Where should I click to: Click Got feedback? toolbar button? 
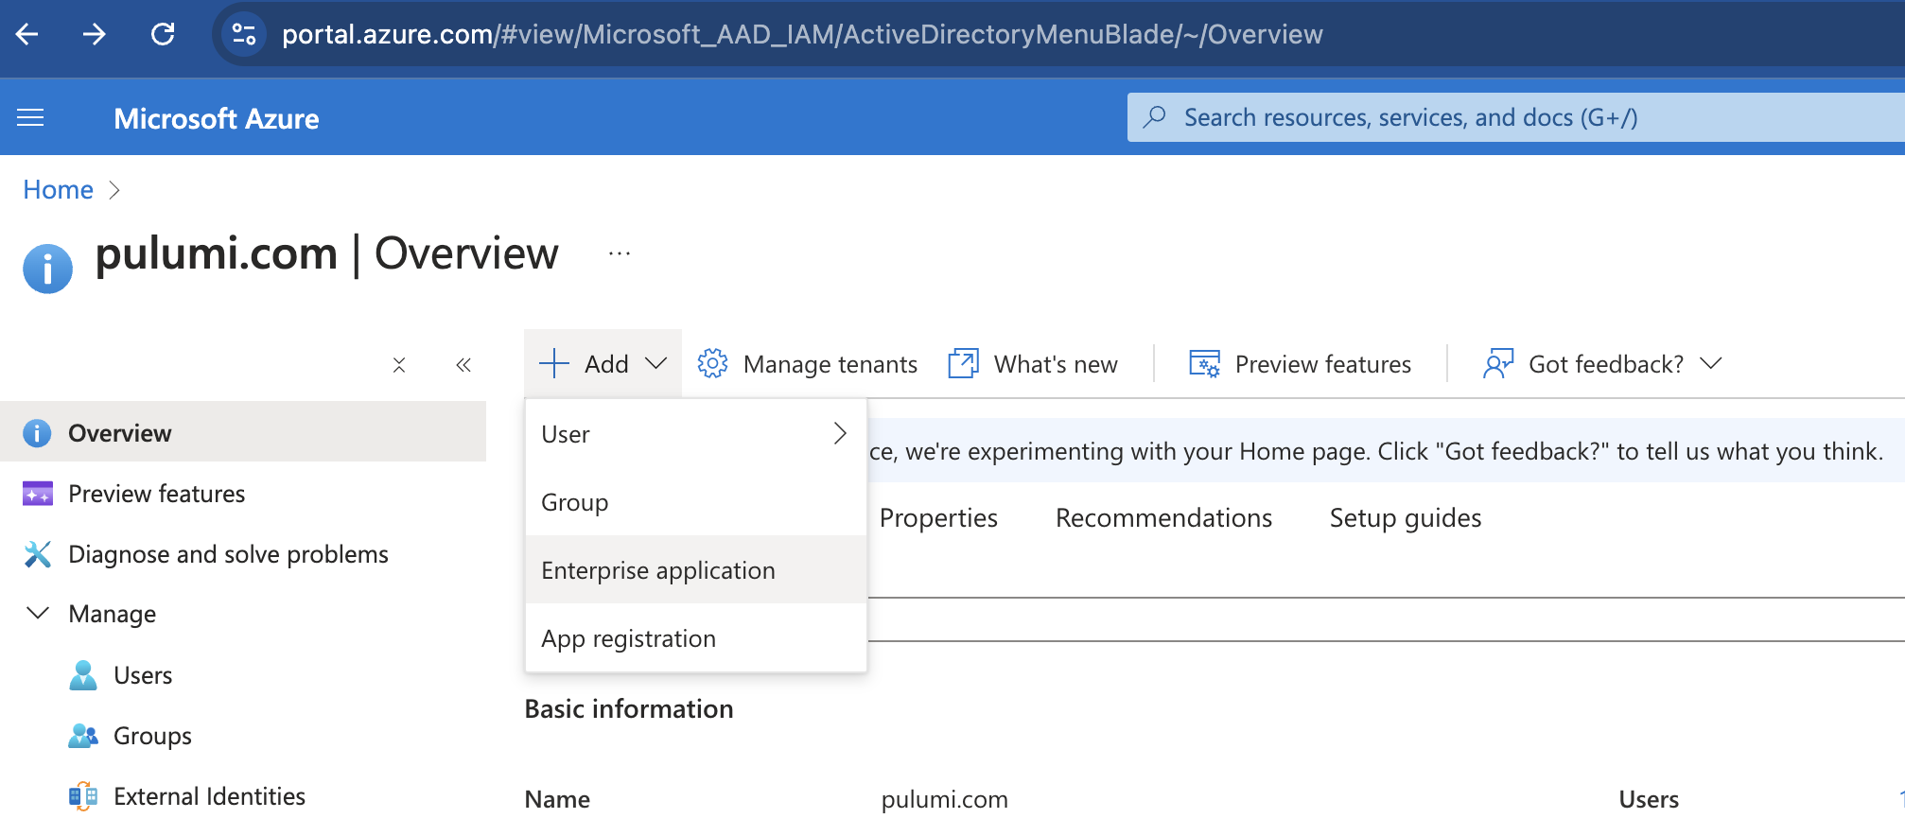click(x=1603, y=364)
